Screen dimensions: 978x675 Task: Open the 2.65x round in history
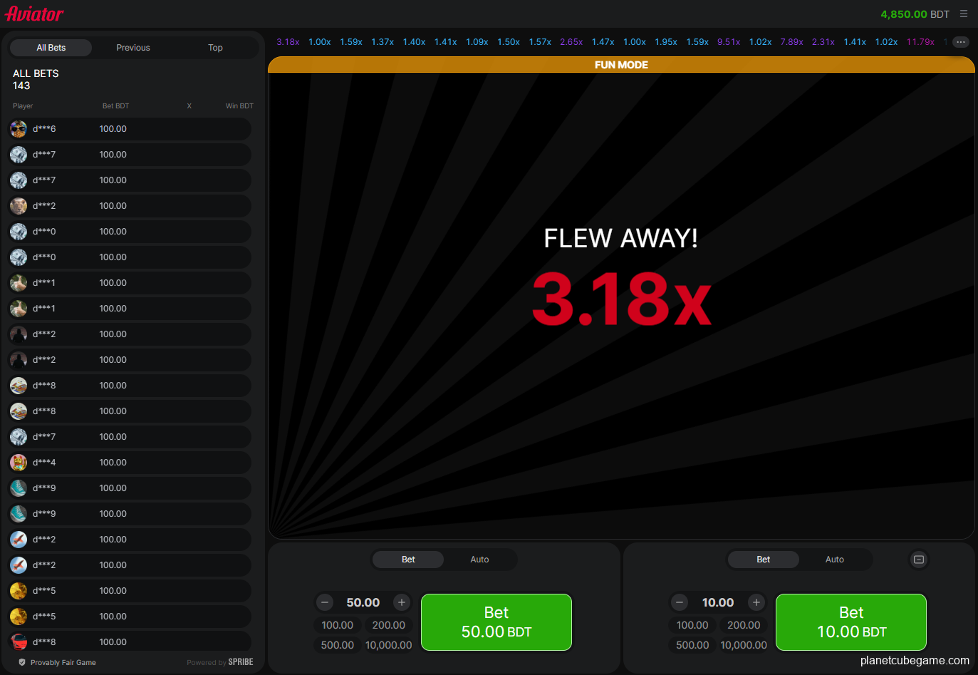click(571, 42)
